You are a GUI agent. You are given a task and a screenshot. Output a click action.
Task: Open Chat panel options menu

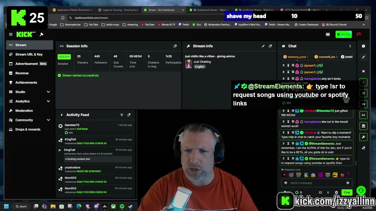pyautogui.click(x=350, y=46)
